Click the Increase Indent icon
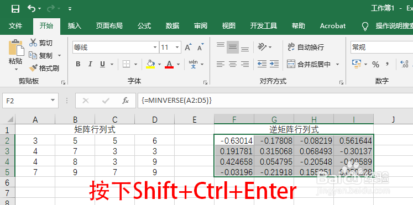This screenshot has height=205, width=413. tap(274, 64)
